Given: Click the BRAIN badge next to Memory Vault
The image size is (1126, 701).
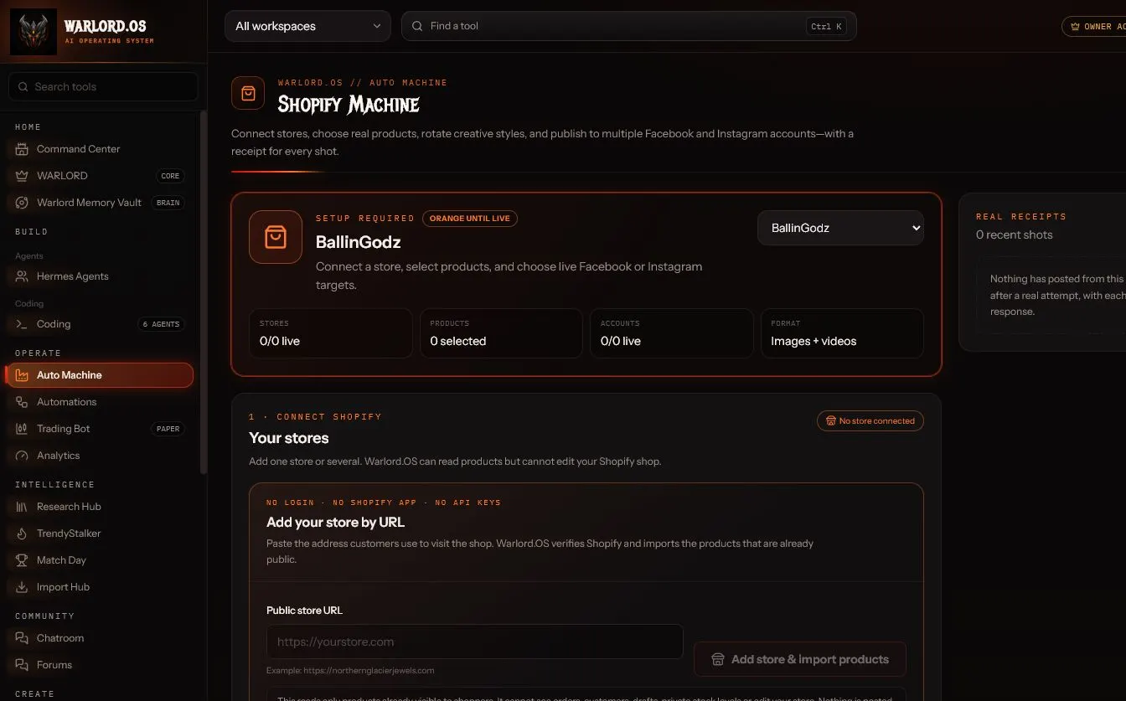Looking at the screenshot, I should 168,203.
